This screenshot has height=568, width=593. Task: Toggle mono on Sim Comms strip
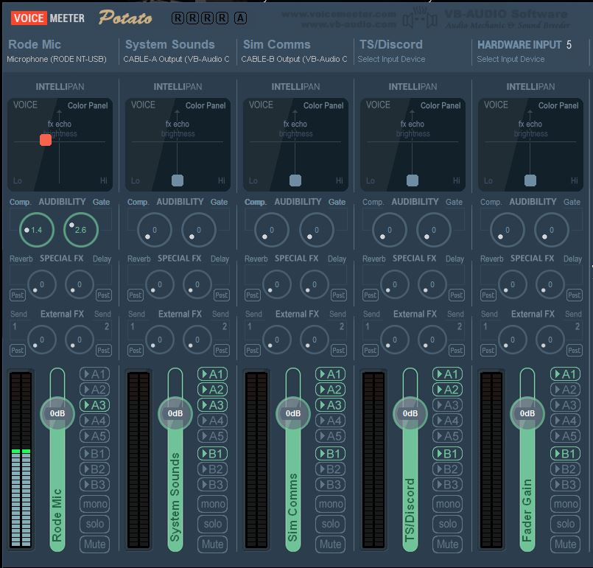point(330,504)
